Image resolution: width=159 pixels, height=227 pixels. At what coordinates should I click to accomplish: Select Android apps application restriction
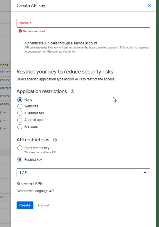[x=20, y=120]
